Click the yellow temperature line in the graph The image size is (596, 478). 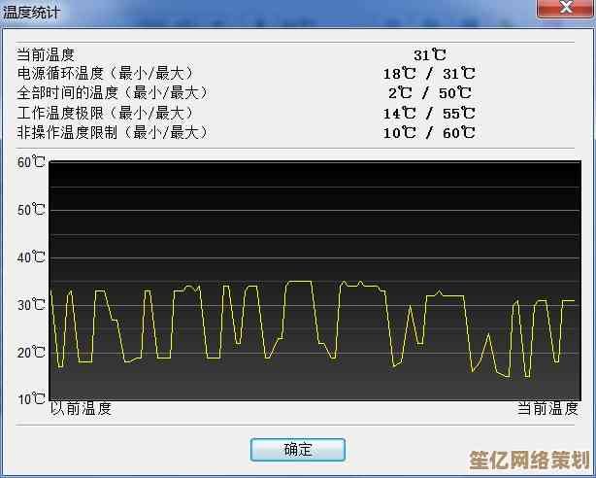(299, 282)
